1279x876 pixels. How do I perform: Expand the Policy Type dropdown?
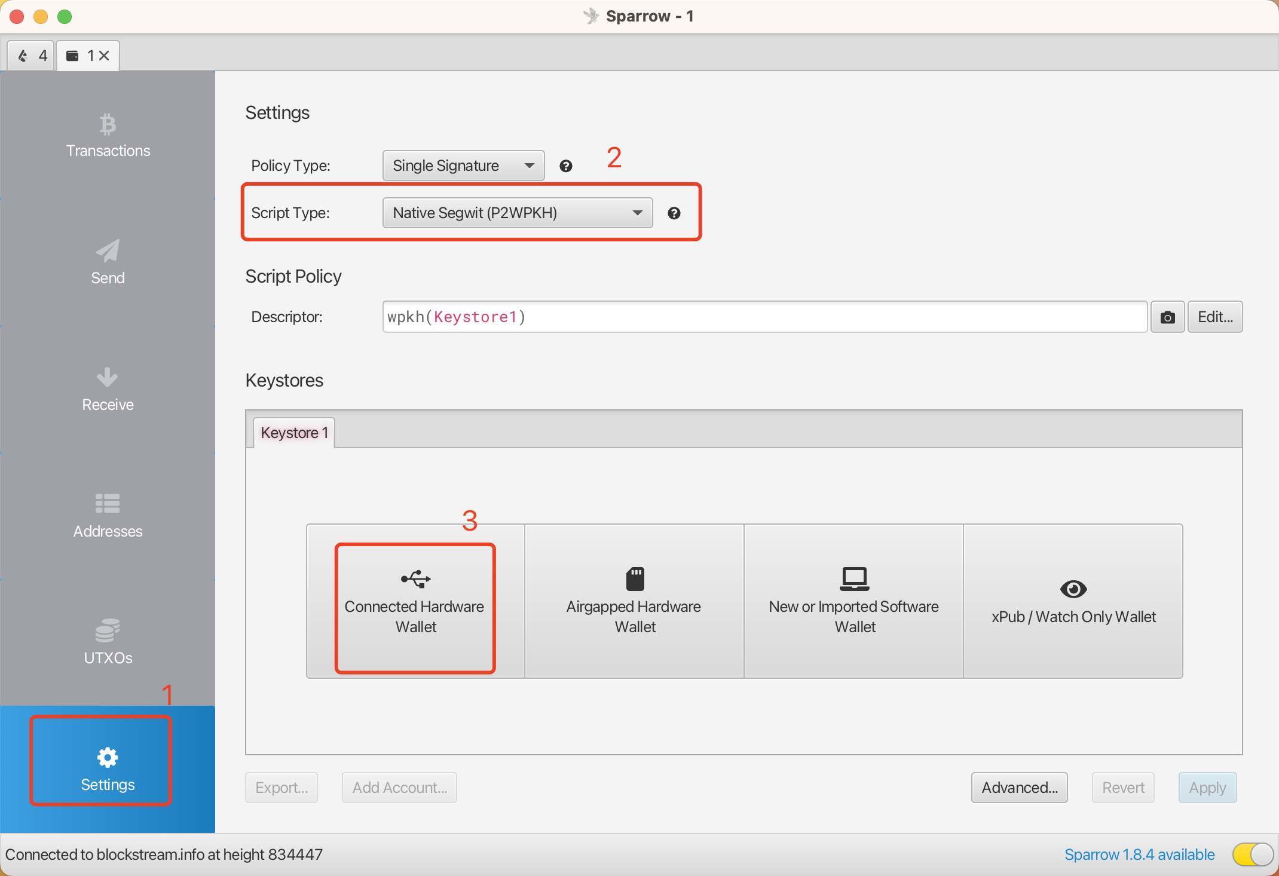(x=463, y=166)
